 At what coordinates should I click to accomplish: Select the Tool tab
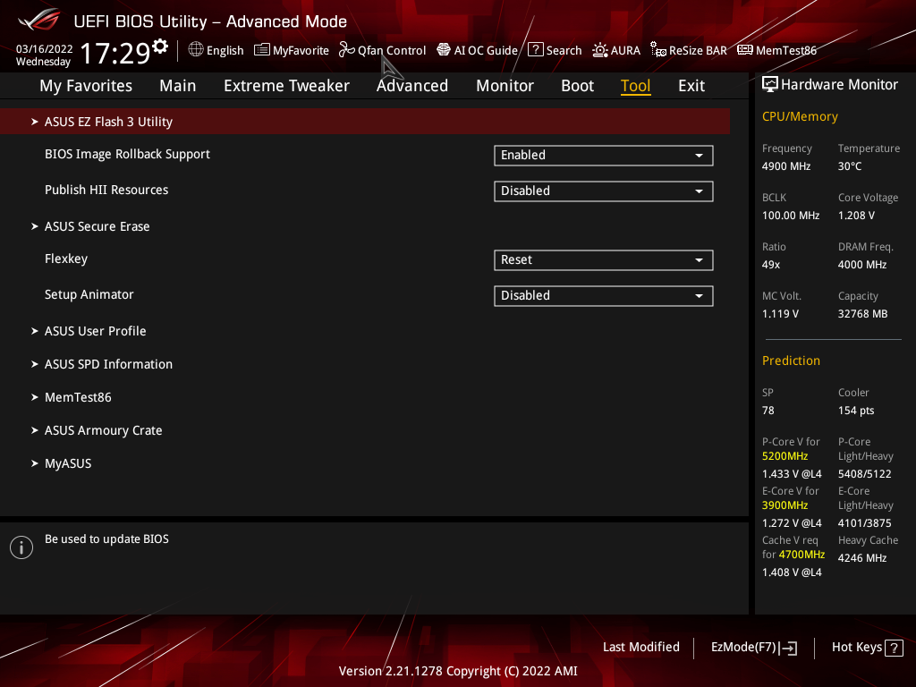coord(636,86)
